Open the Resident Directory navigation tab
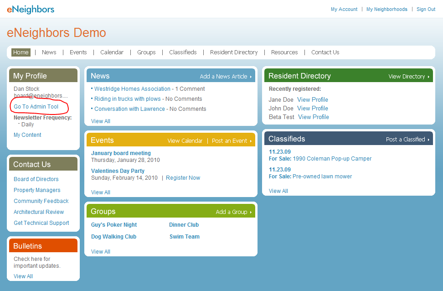 [x=234, y=52]
